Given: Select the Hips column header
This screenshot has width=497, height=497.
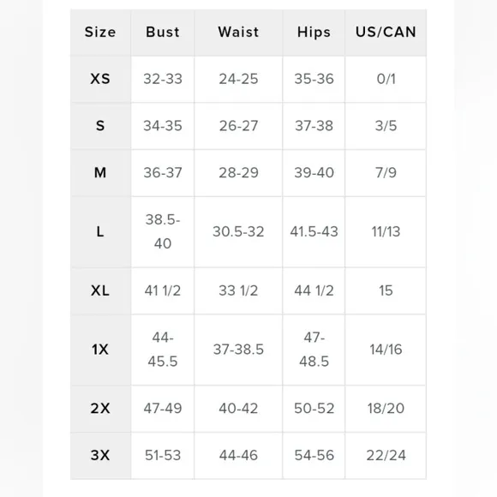Looking at the screenshot, I should (314, 32).
